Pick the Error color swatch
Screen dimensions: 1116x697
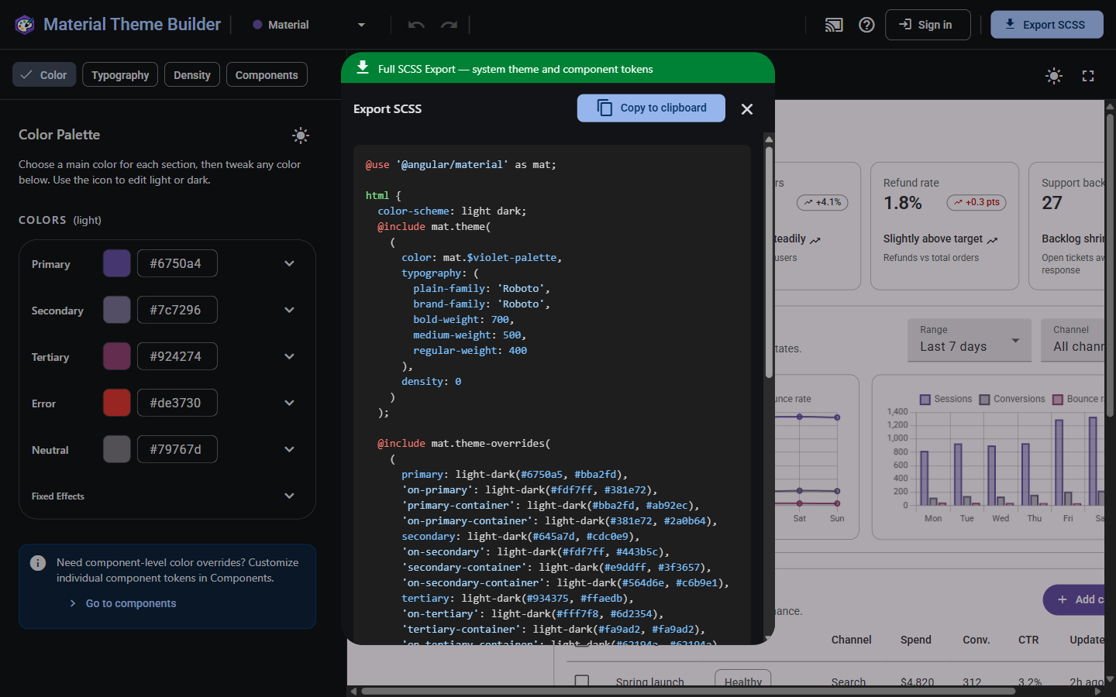(117, 403)
